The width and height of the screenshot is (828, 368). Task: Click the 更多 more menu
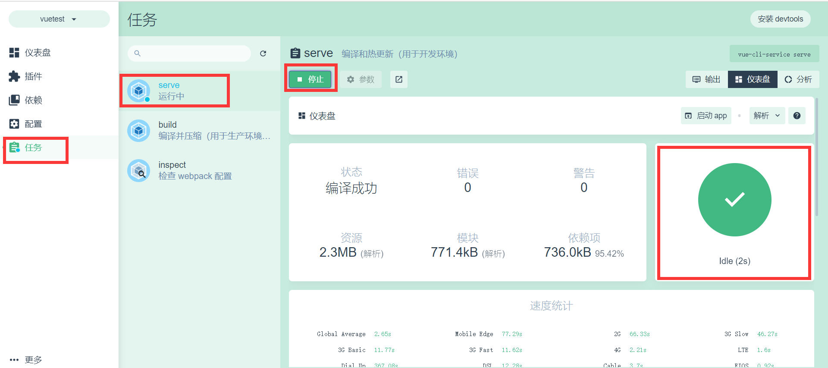59,359
